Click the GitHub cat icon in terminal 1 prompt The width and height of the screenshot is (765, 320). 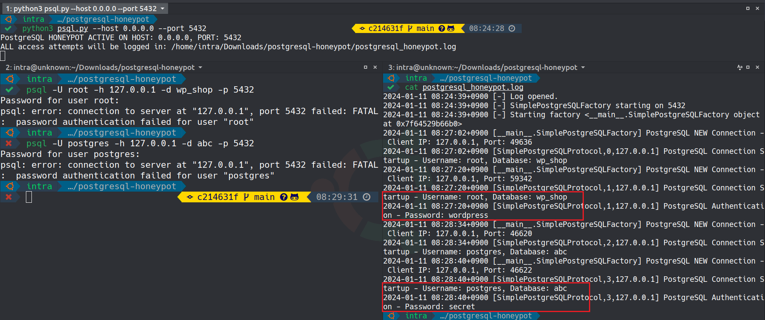[451, 29]
